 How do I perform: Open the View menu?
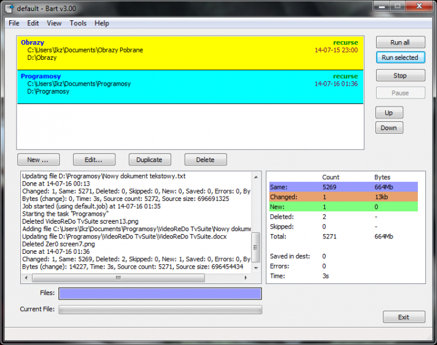click(54, 23)
